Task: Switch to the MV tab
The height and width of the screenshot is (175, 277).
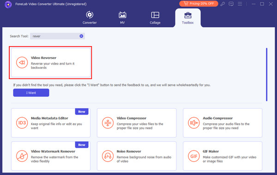Action: coord(122,18)
